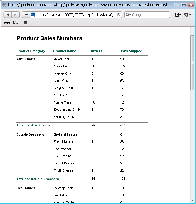This screenshot has width=196, height=204.
Task: Click the URL address field
Action: (76, 15)
